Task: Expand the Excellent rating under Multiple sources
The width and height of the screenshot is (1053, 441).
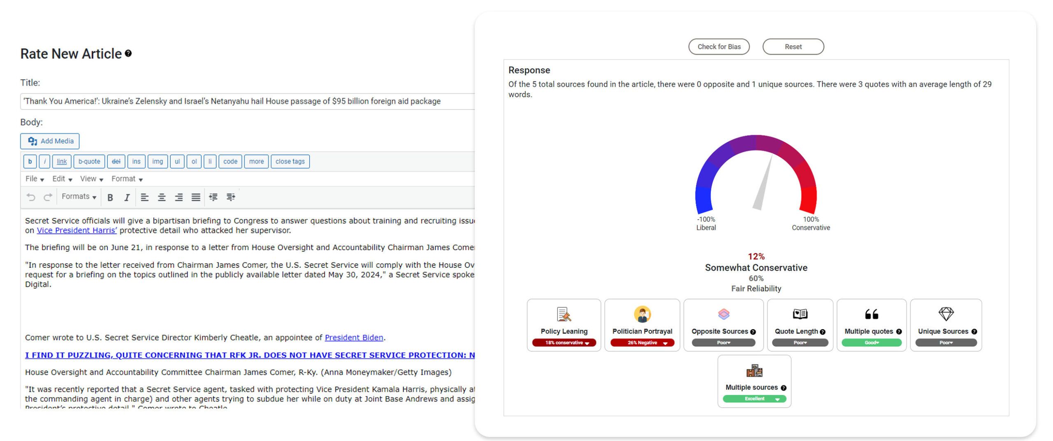Action: pos(754,399)
